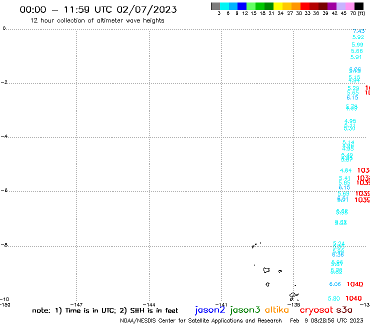Click the longitude label -138

click(x=293, y=304)
